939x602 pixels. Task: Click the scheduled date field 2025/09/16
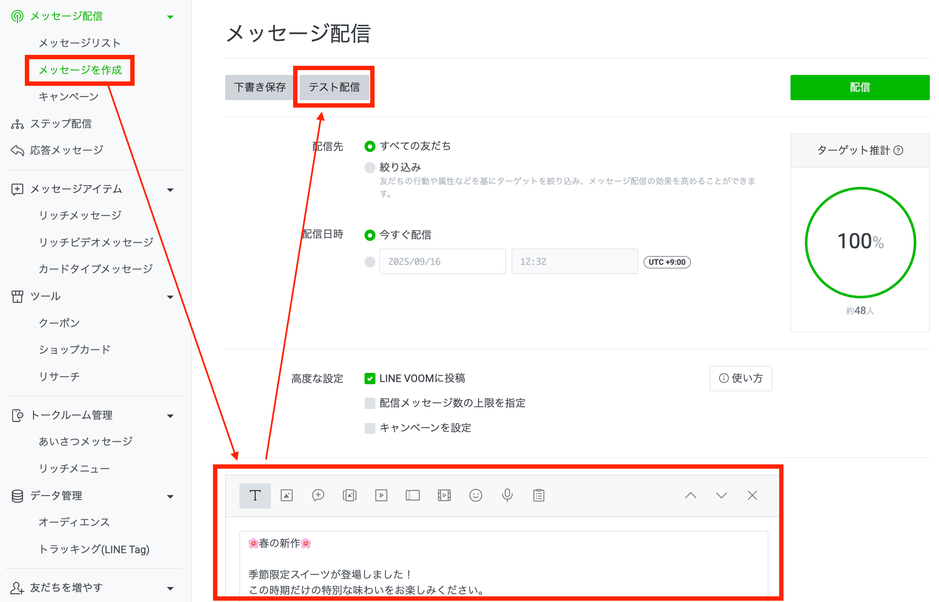coord(442,261)
